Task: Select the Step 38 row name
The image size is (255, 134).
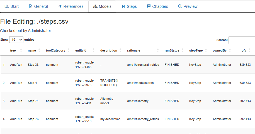Action: pyautogui.click(x=33, y=65)
